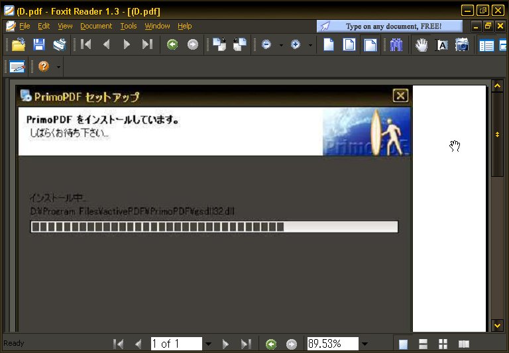Image resolution: width=509 pixels, height=353 pixels.
Task: Select Continuous page layout in status bar
Action: [424, 344]
